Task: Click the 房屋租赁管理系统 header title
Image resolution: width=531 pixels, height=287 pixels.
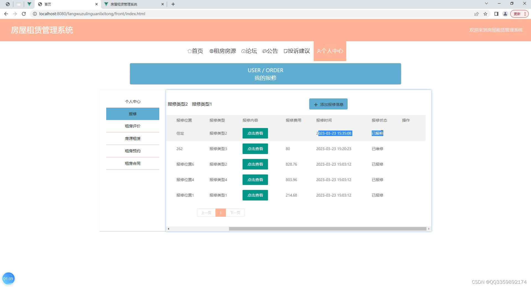Action: (x=42, y=30)
